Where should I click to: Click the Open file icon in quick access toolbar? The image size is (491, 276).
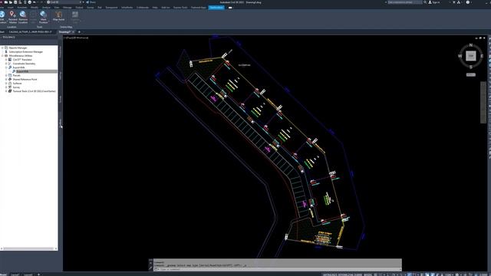(x=11, y=2)
